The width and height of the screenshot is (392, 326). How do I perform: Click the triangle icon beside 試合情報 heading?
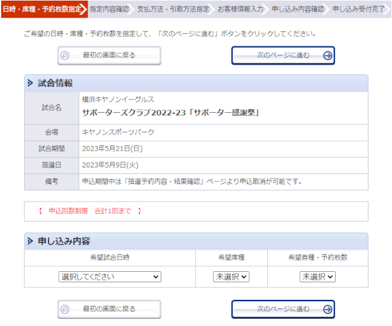(x=30, y=83)
